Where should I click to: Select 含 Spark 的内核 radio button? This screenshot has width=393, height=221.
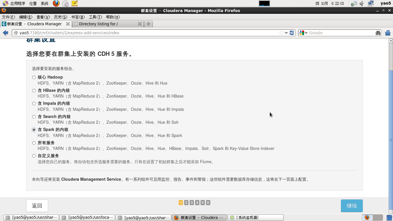pyautogui.click(x=34, y=130)
